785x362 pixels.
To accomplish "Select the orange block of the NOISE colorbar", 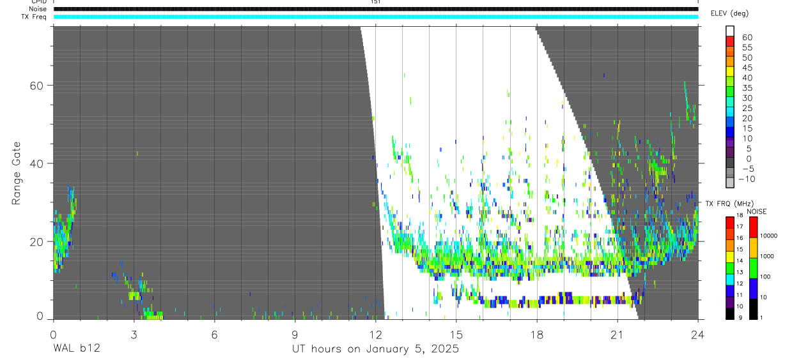I will pos(754,248).
